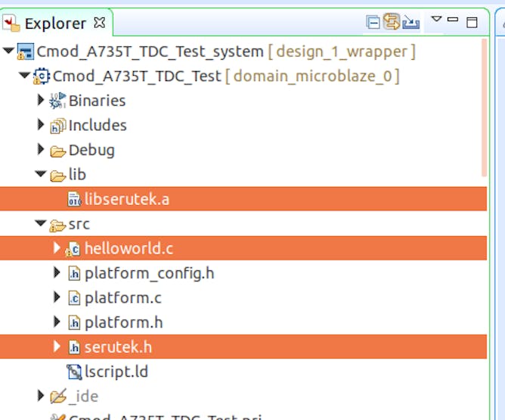Expand the _ide folder

point(41,396)
